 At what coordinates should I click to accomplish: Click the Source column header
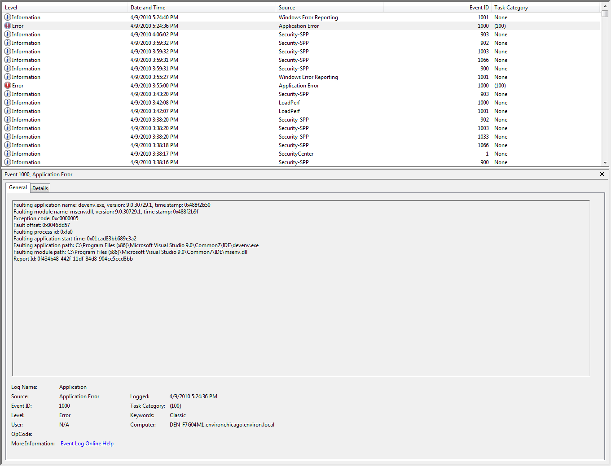click(x=330, y=8)
